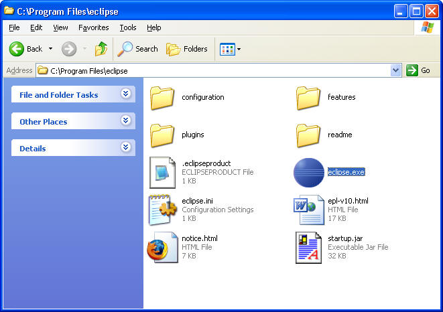Select the notice.html file name
Viewport: 443px width, 312px height.
(x=200, y=238)
